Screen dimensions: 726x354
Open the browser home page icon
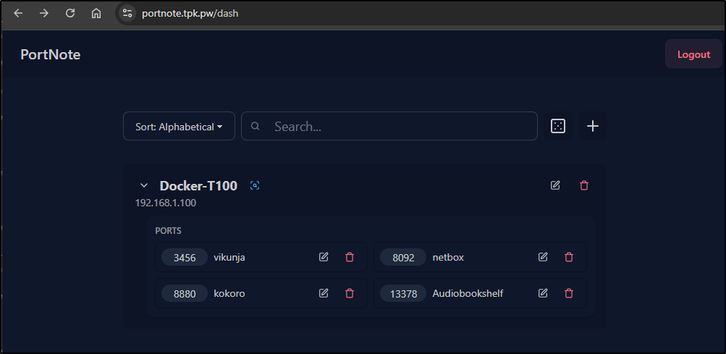tap(96, 13)
